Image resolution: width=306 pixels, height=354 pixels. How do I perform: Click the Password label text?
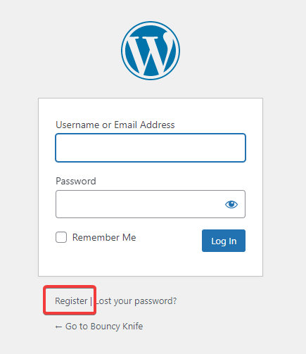[x=76, y=181]
